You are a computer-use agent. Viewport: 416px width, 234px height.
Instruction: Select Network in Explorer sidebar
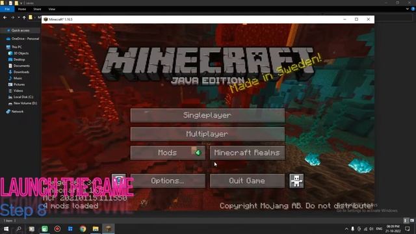click(x=15, y=112)
